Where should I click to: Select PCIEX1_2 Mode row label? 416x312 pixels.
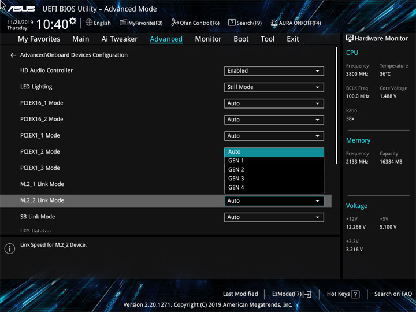40,152
